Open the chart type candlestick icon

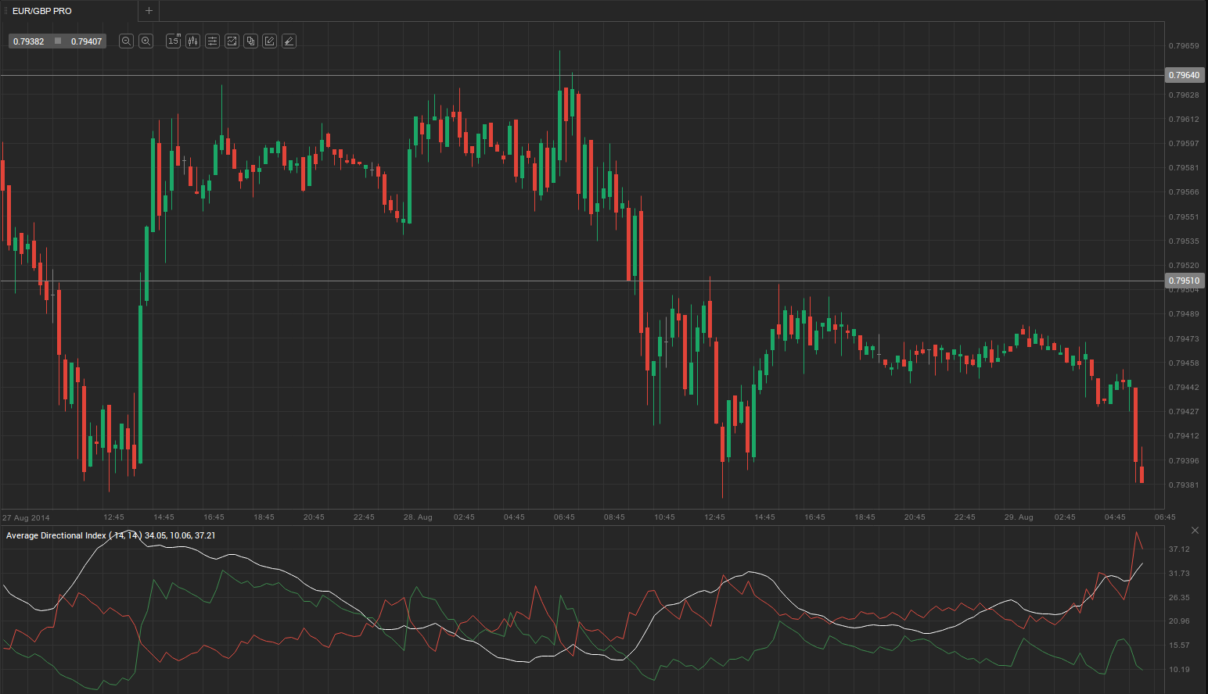(x=192, y=41)
